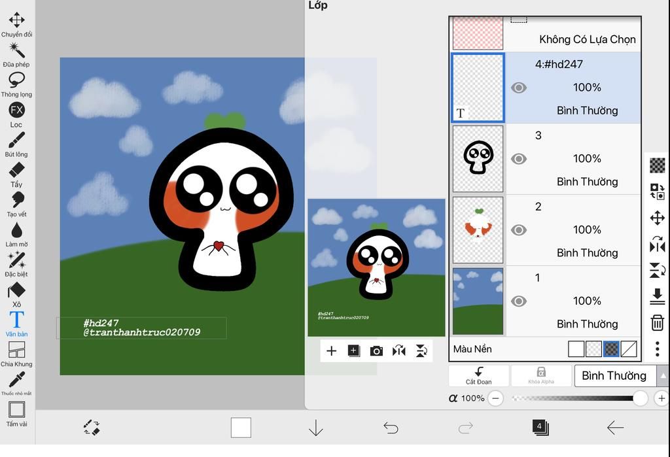The image size is (670, 457).
Task: Select the Tạo vết smudge tool
Action: click(x=16, y=205)
